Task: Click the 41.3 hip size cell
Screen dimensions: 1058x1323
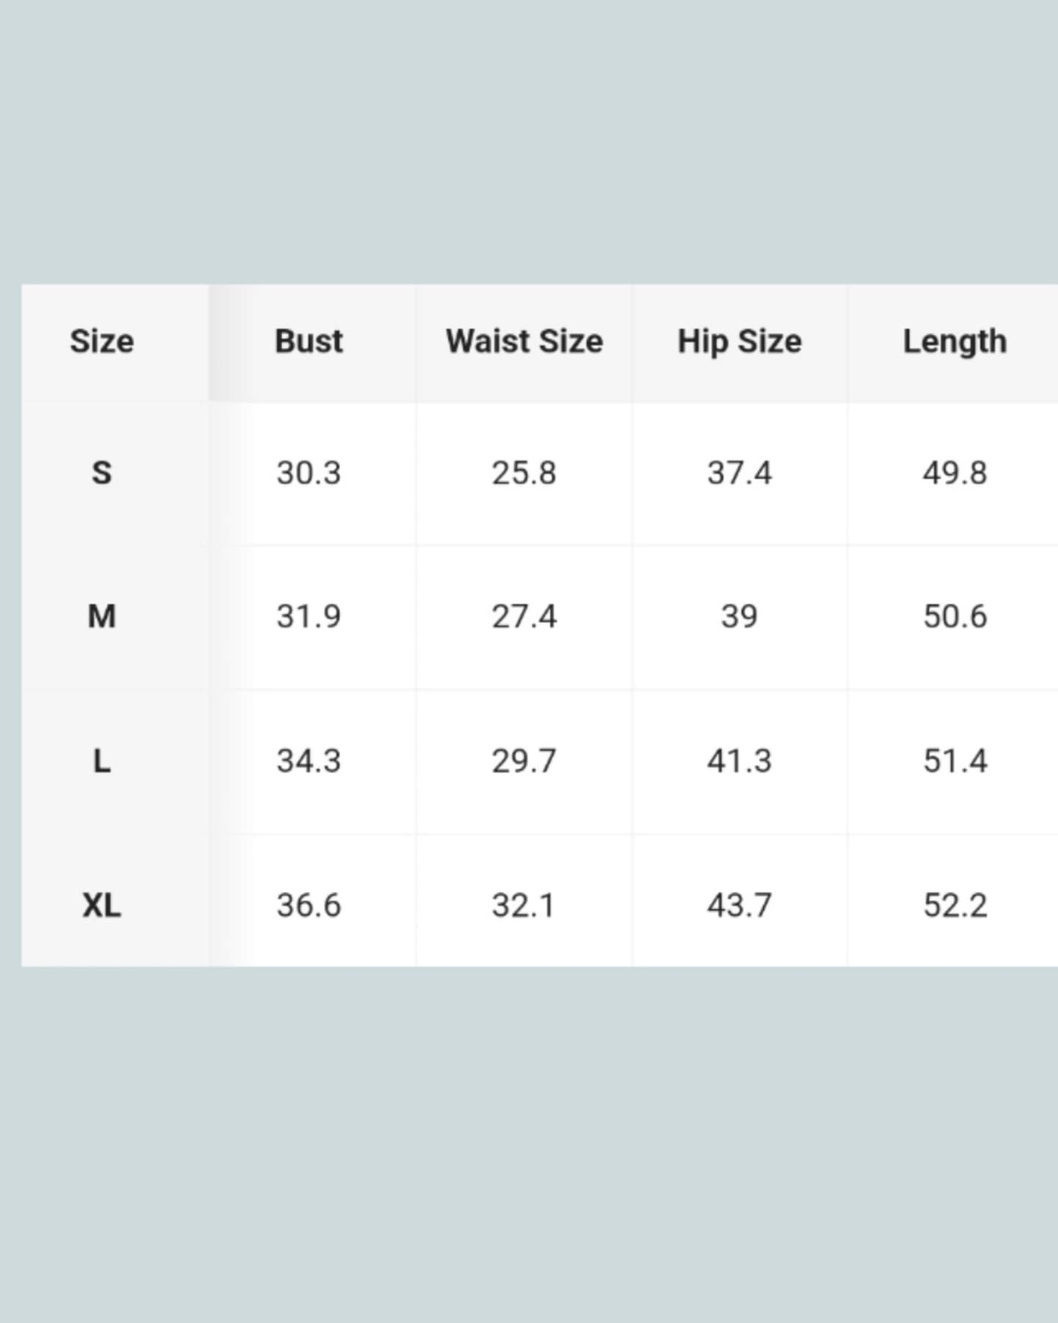Action: coord(739,761)
